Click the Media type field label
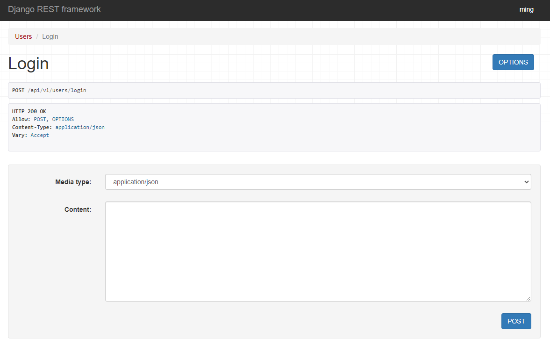 73,182
